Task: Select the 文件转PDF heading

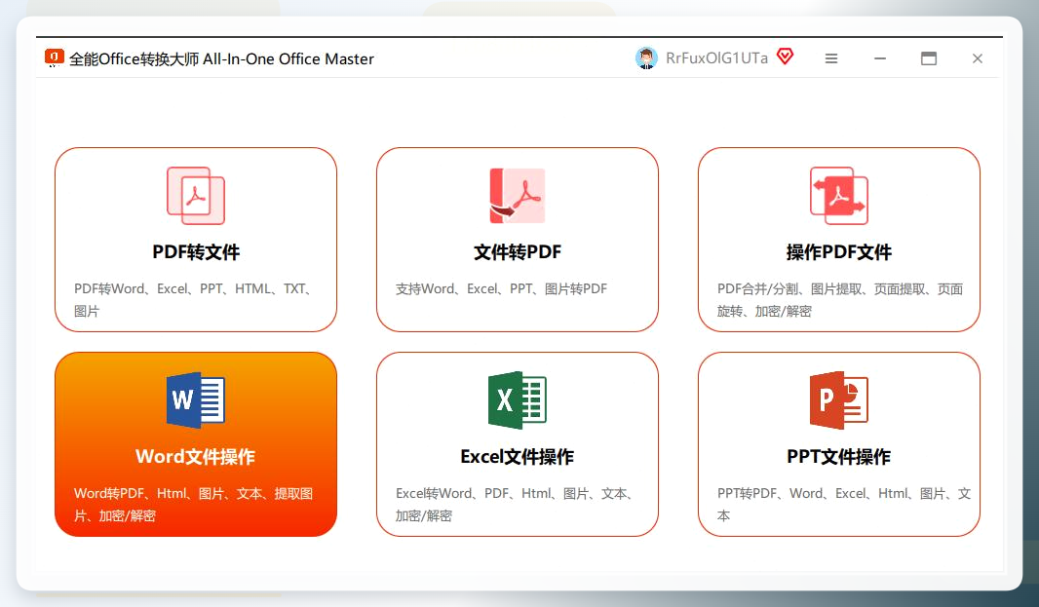Action: point(517,252)
